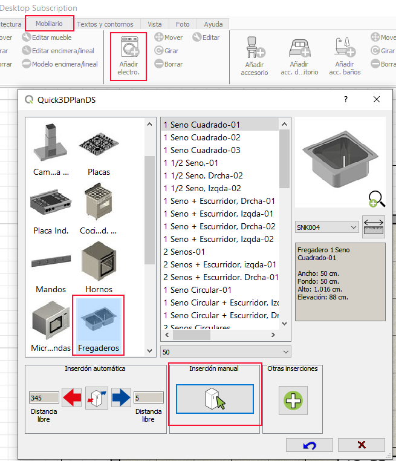Select the Hornos category thumbnail
This screenshot has height=461, width=396.
[x=97, y=265]
